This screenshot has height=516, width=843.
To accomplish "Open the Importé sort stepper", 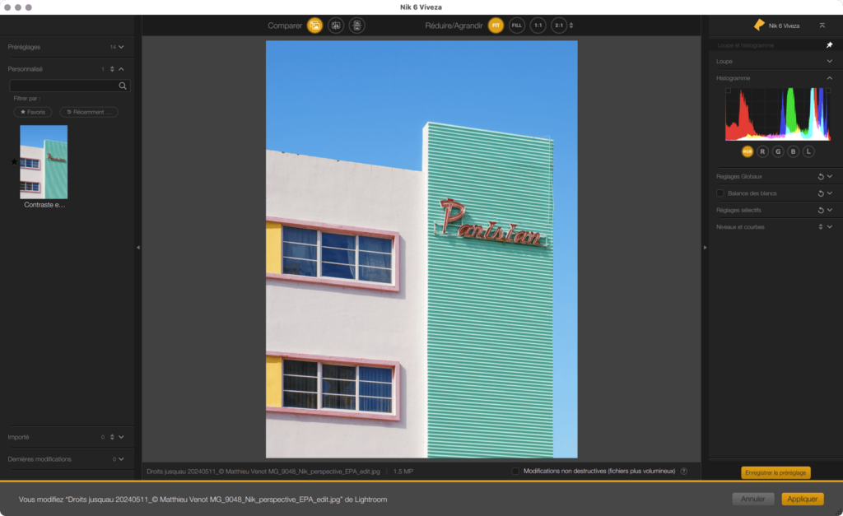I will click(x=112, y=437).
